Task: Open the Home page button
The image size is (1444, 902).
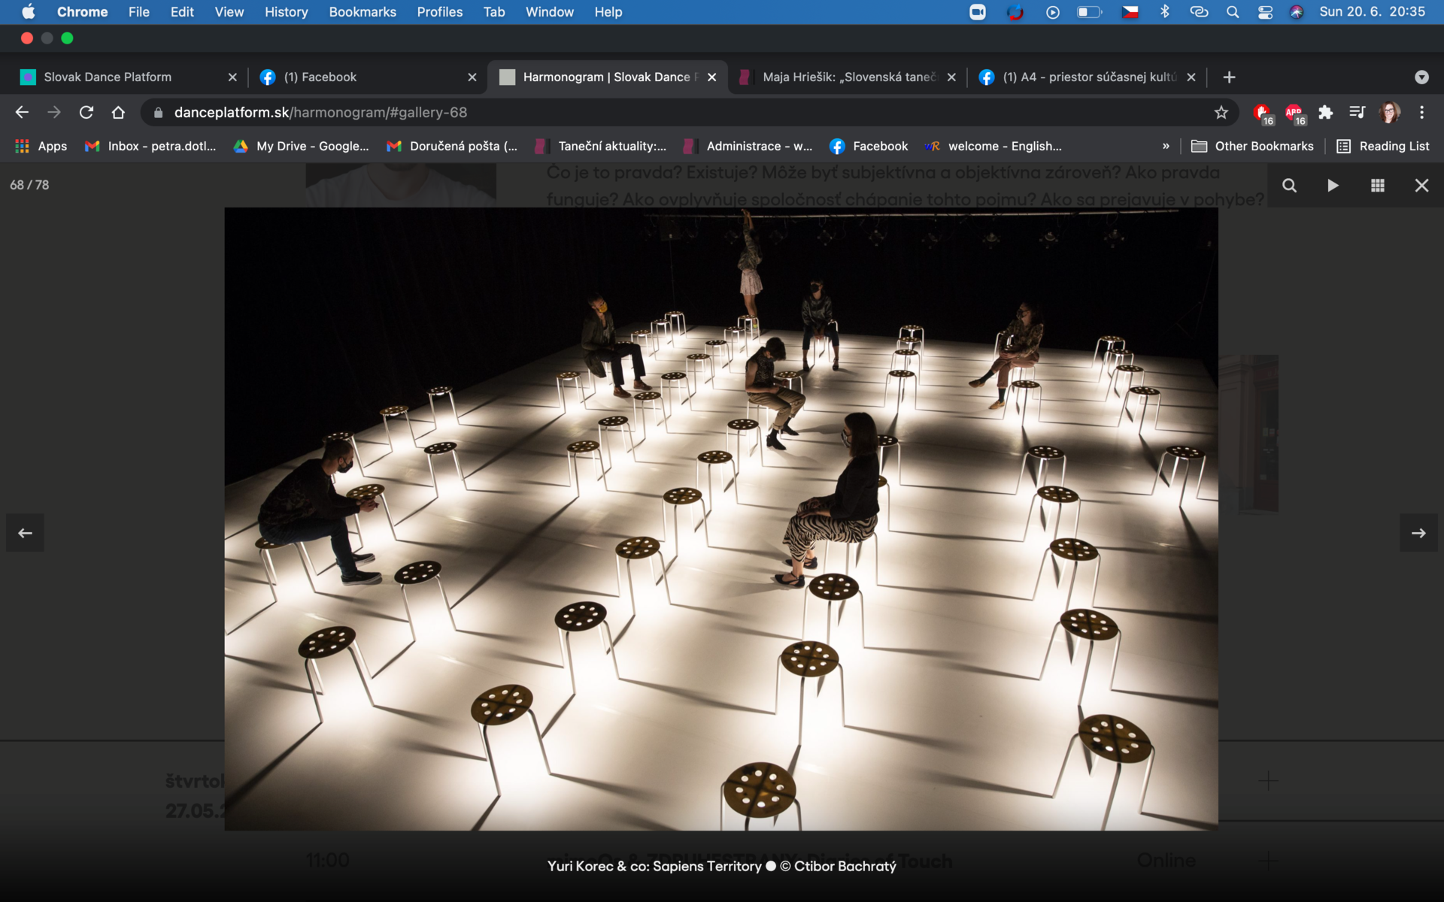Action: coord(118,112)
